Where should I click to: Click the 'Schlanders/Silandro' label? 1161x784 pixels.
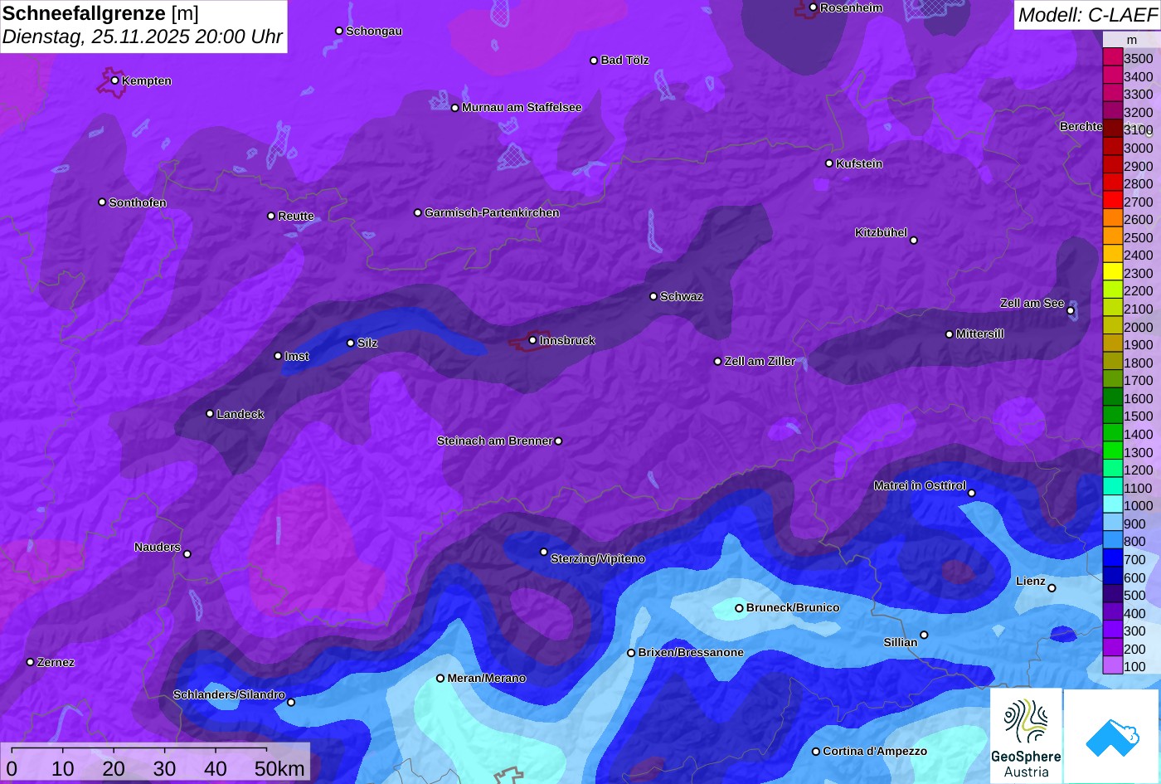(229, 695)
